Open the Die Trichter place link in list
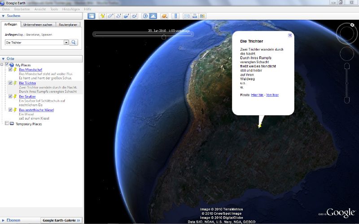The height and width of the screenshot is (224, 359). [27, 83]
